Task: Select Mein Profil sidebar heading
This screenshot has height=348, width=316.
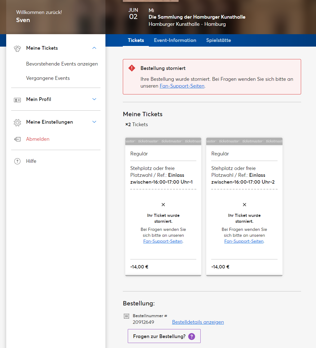Action: (x=38, y=99)
